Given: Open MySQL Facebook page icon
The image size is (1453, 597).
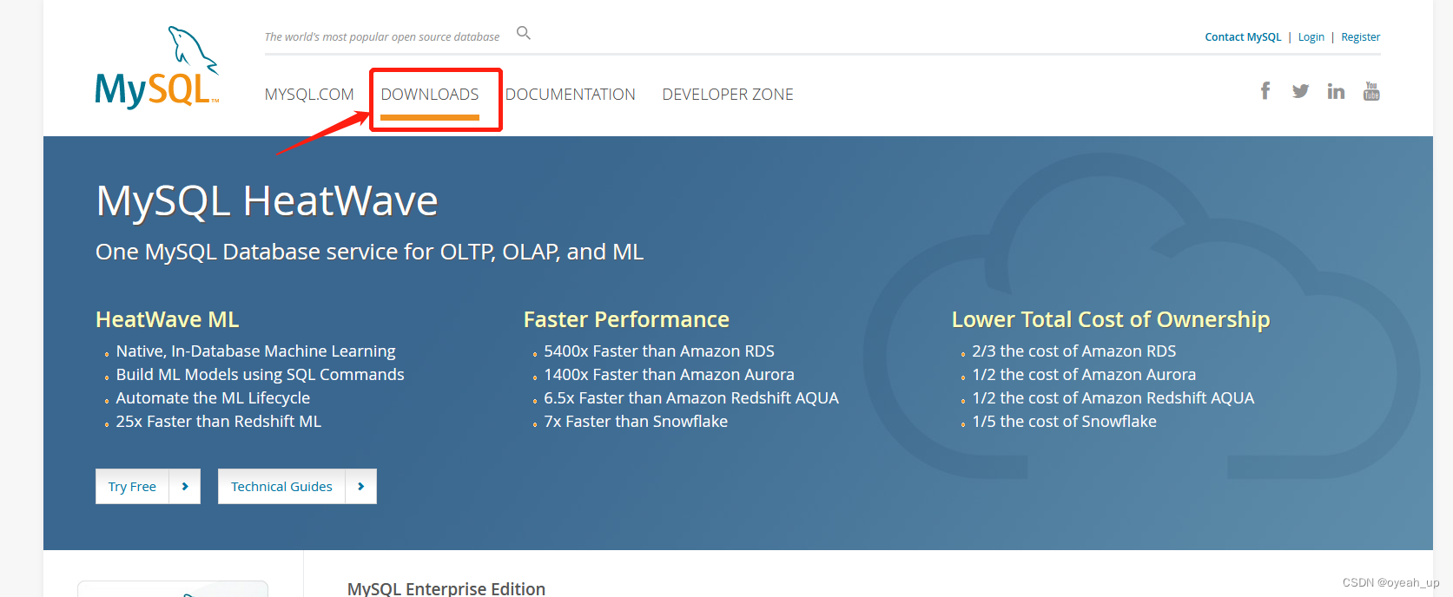Looking at the screenshot, I should pos(1265,91).
